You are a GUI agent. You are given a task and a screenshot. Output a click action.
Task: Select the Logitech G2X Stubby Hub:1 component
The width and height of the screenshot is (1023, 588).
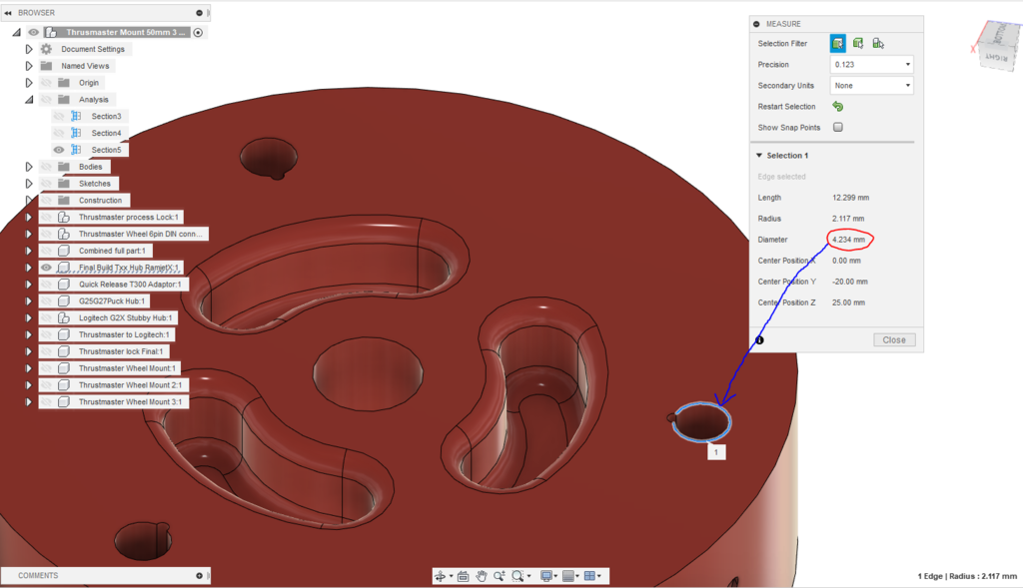[125, 318]
